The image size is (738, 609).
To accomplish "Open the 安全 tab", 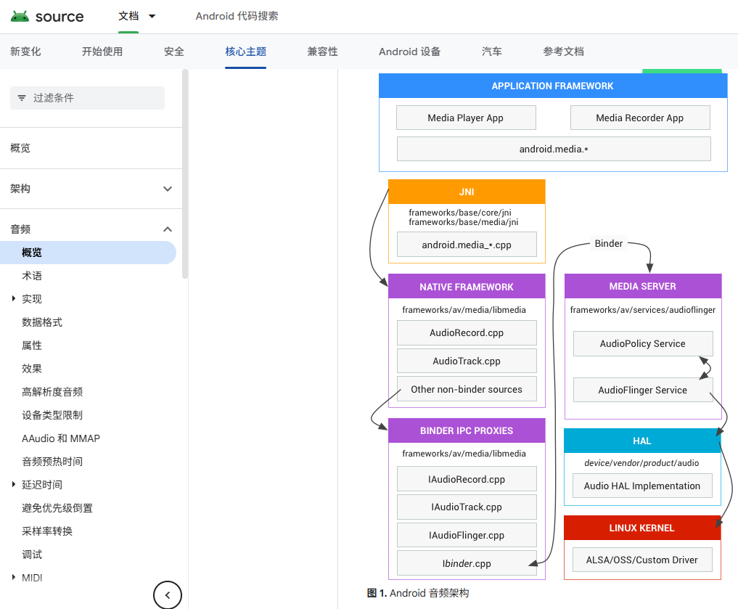I will pyautogui.click(x=174, y=52).
